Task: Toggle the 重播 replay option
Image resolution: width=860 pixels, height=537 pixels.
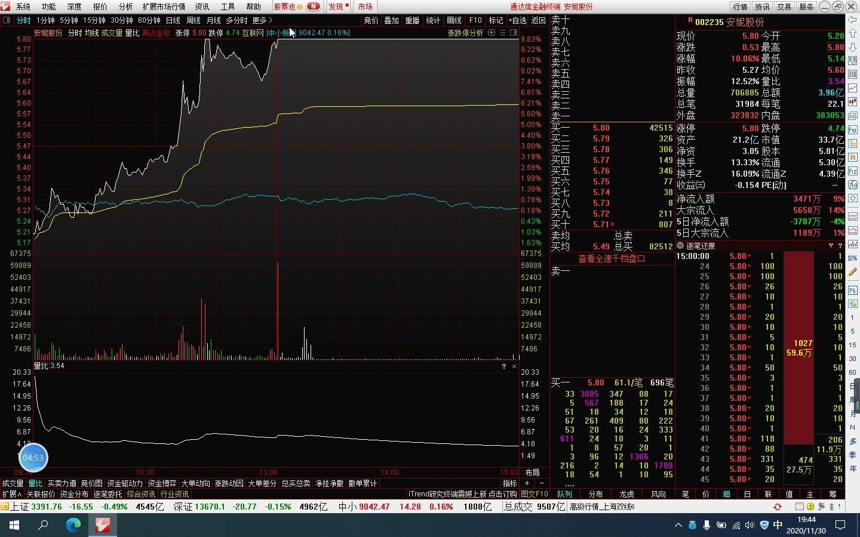Action: click(x=413, y=20)
